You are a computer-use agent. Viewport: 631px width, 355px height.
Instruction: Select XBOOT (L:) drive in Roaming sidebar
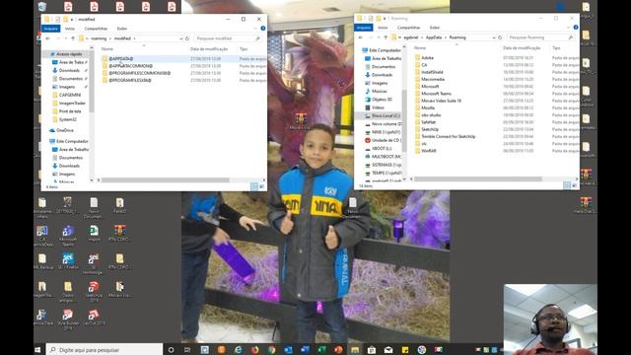(382, 149)
